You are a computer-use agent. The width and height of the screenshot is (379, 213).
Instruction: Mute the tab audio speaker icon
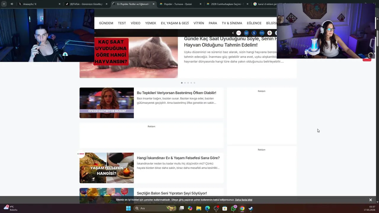pos(12,4)
